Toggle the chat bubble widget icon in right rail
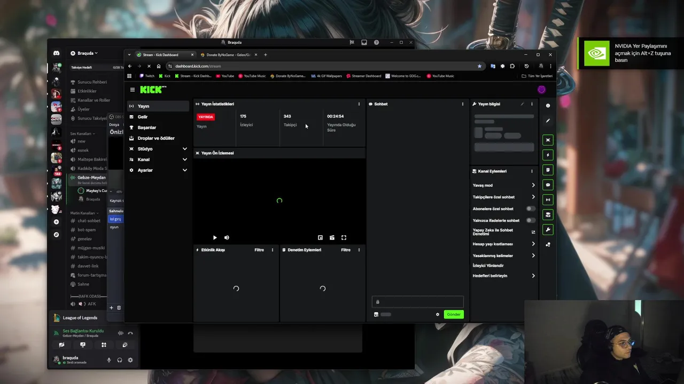The width and height of the screenshot is (684, 384). point(548,185)
